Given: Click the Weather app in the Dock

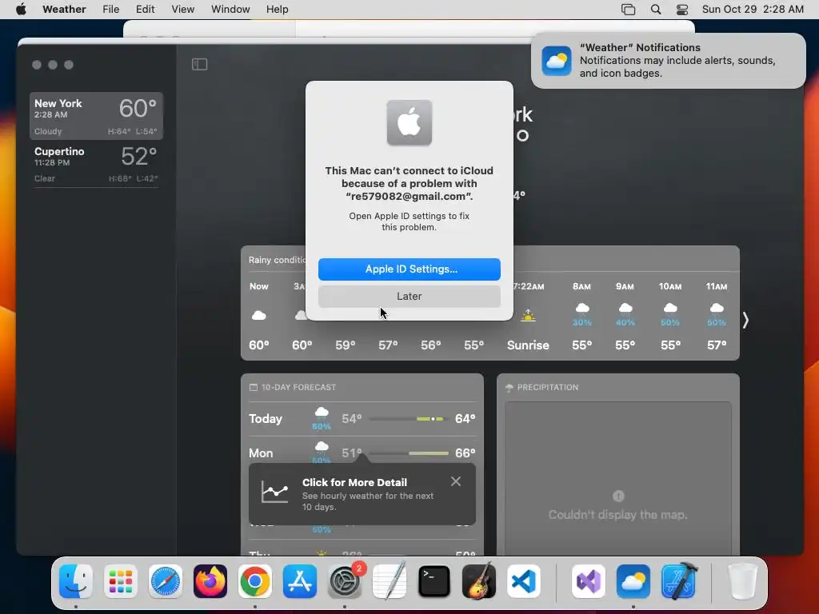Looking at the screenshot, I should [x=633, y=581].
